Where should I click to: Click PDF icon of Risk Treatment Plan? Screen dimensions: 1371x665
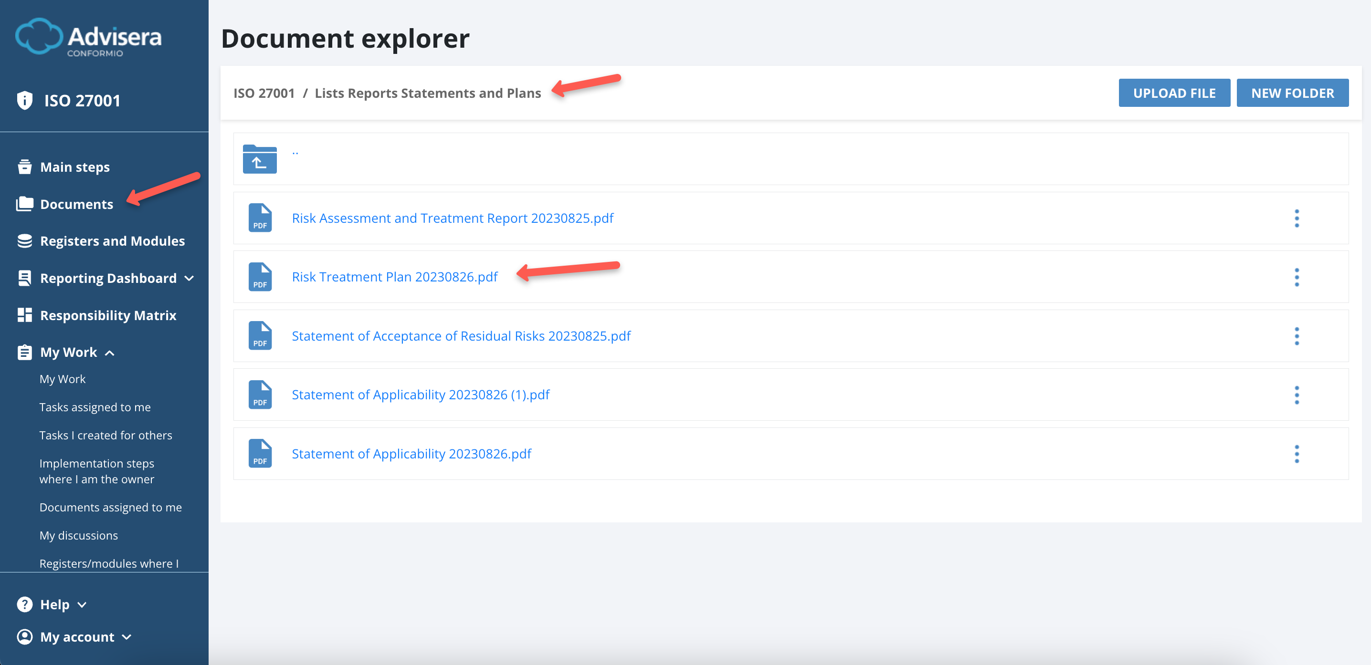tap(260, 277)
